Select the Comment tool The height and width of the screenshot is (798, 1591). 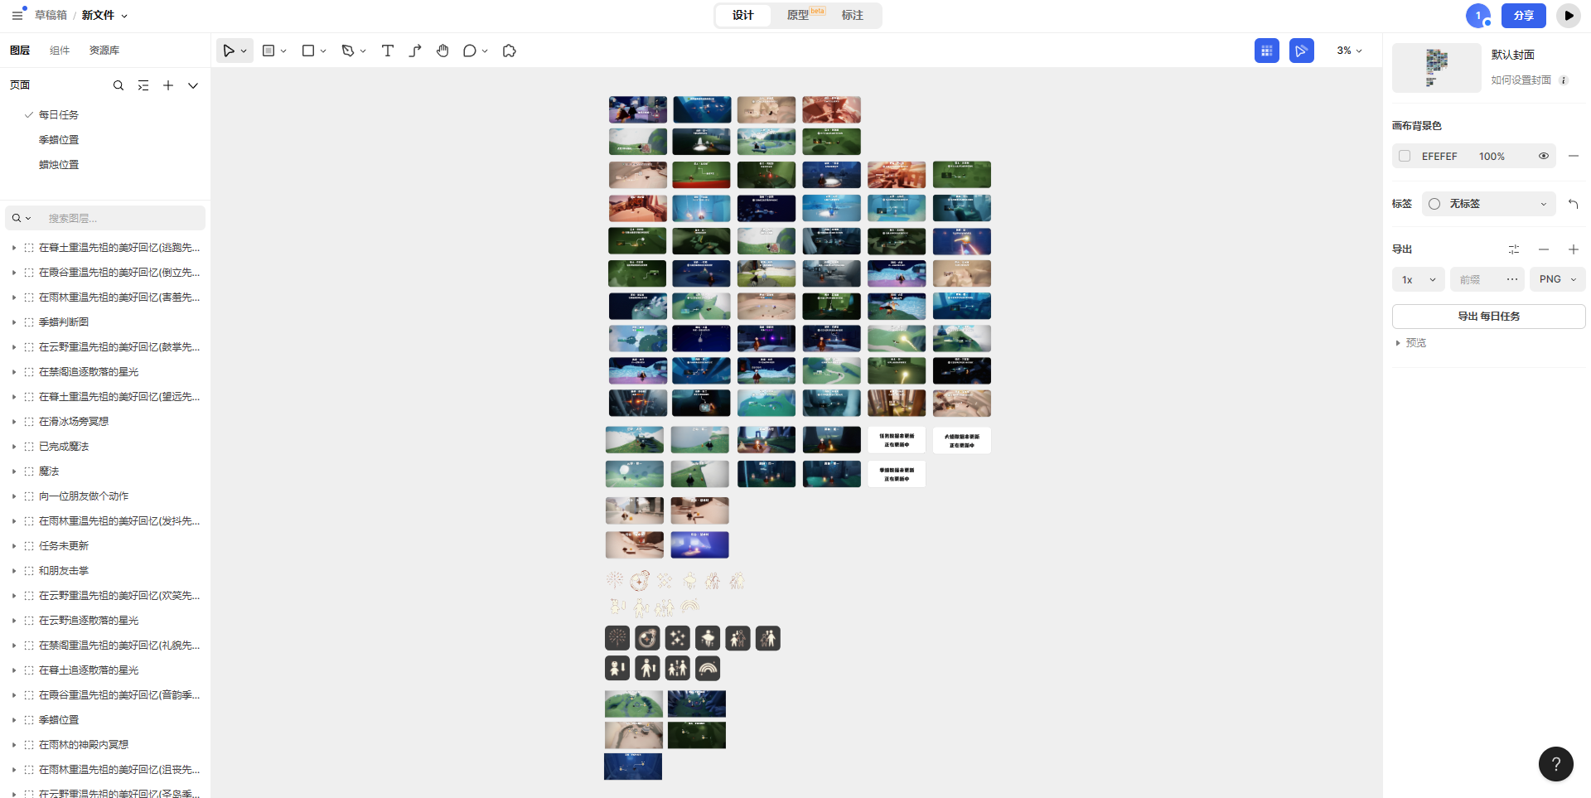[470, 51]
